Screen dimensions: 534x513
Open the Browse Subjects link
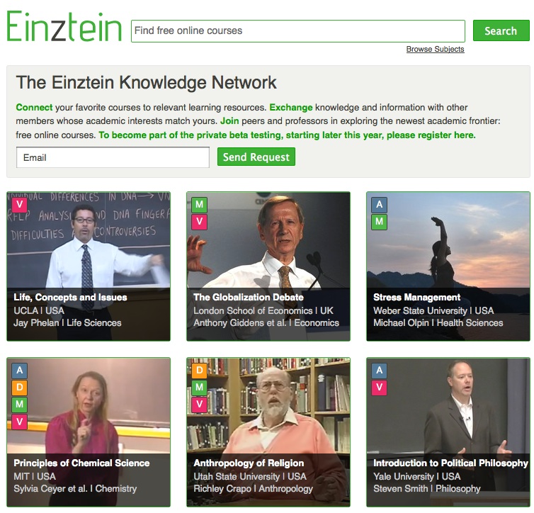coord(435,49)
